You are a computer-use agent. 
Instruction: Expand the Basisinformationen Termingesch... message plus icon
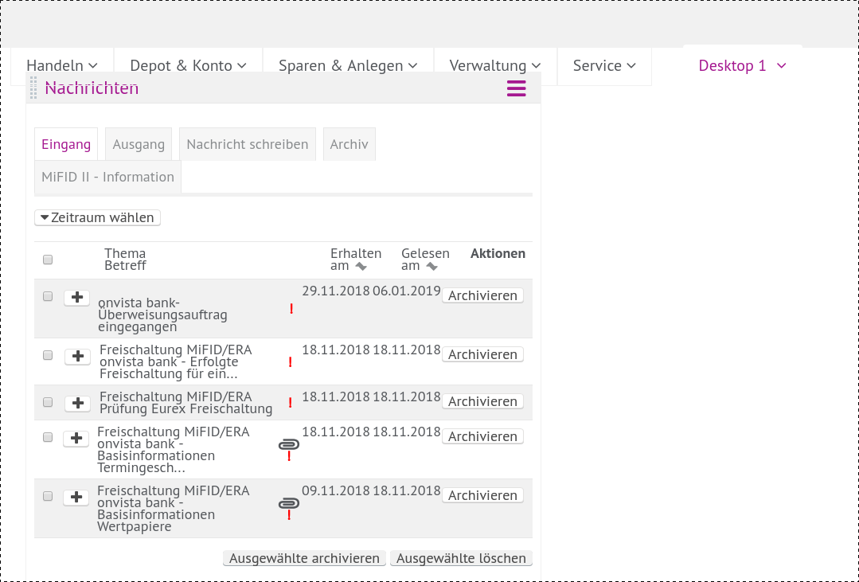[x=76, y=439]
